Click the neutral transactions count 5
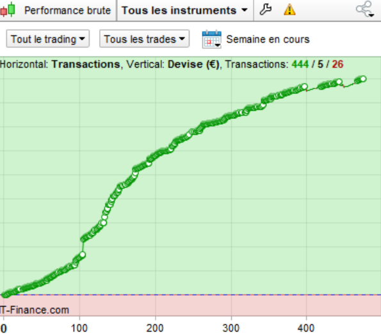The height and width of the screenshot is (334, 381). (x=320, y=65)
